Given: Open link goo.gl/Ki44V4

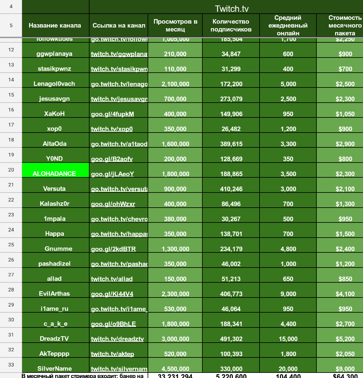Looking at the screenshot, I should tap(112, 294).
